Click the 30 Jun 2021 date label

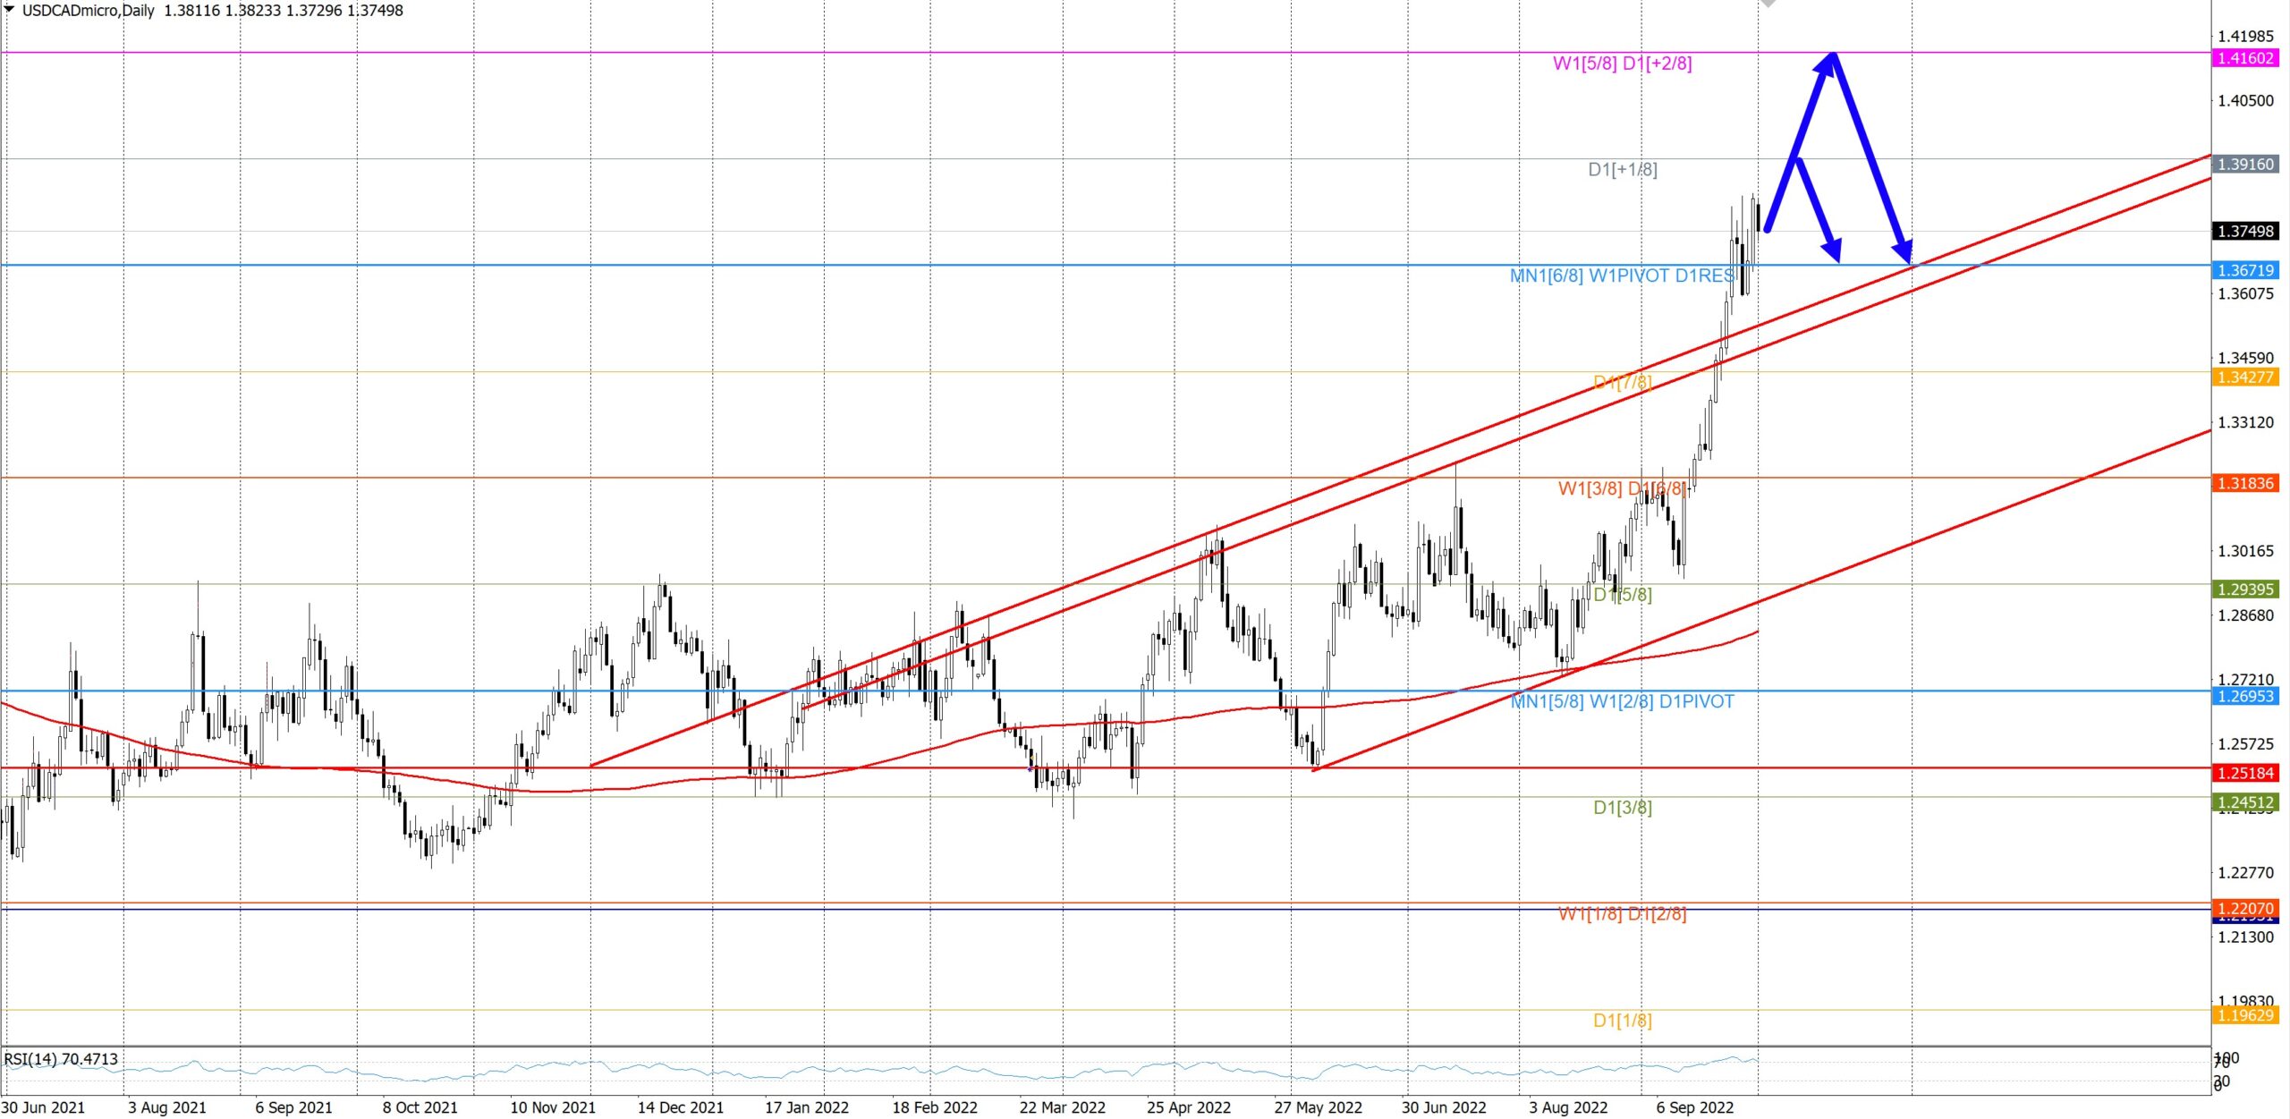pyautogui.click(x=43, y=1107)
